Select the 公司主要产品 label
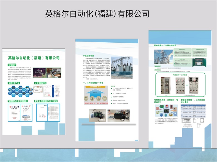Screen dimensions: 217x162 (x=14, y=83)
